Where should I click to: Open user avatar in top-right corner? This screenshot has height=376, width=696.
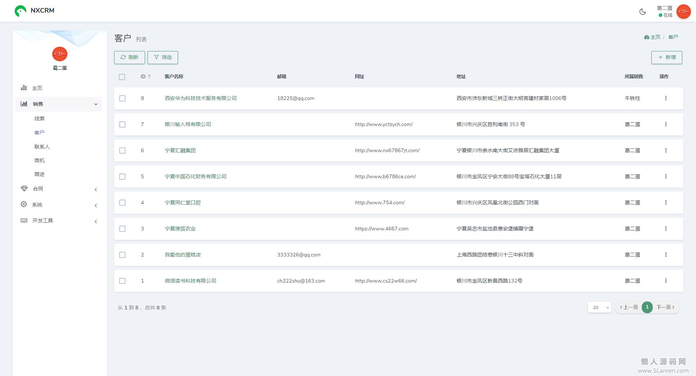tap(683, 12)
